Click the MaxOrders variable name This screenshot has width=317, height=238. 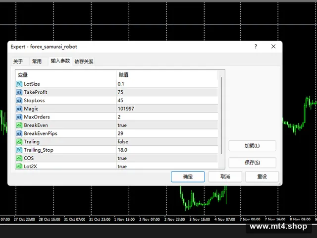[37, 117]
